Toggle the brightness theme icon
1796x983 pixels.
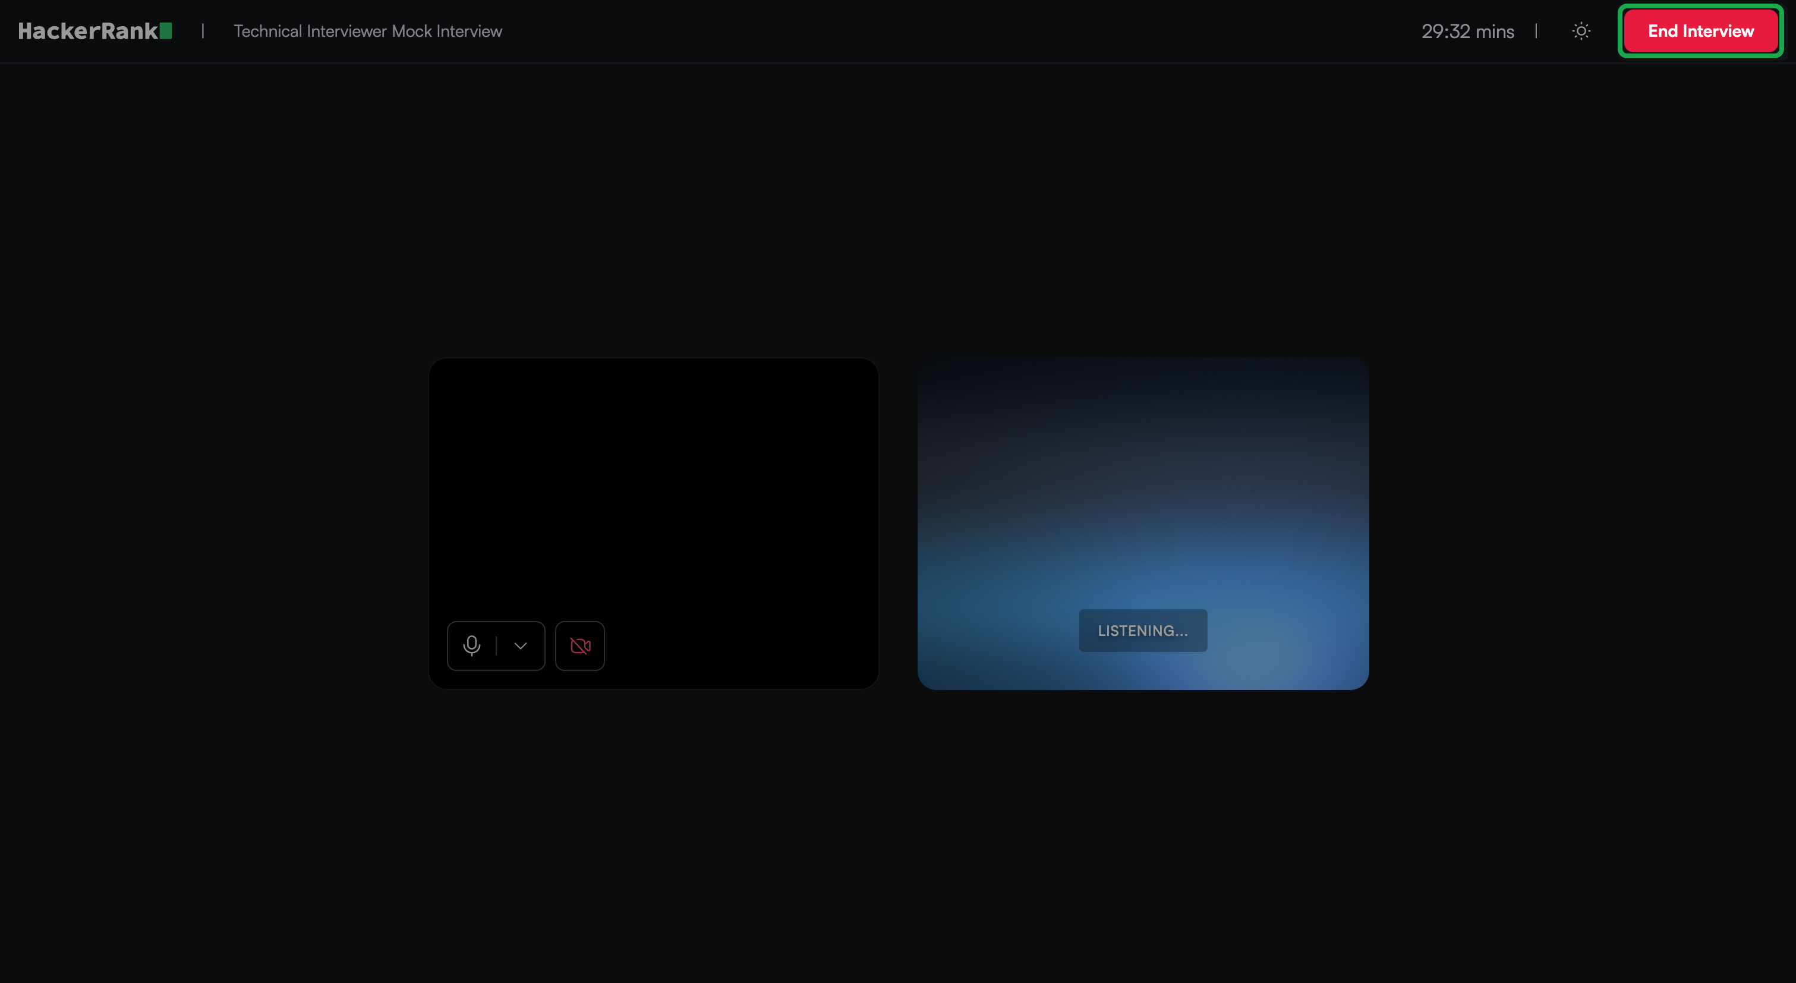point(1581,31)
